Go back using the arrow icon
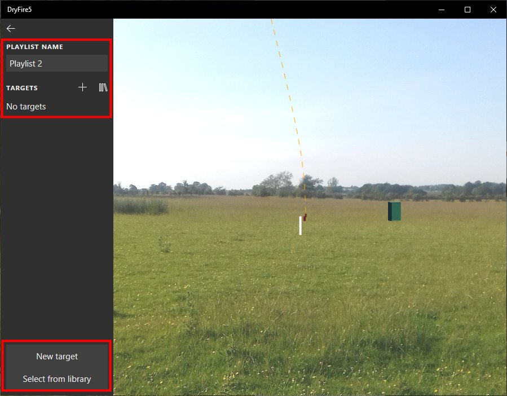This screenshot has height=396, width=507. point(11,29)
